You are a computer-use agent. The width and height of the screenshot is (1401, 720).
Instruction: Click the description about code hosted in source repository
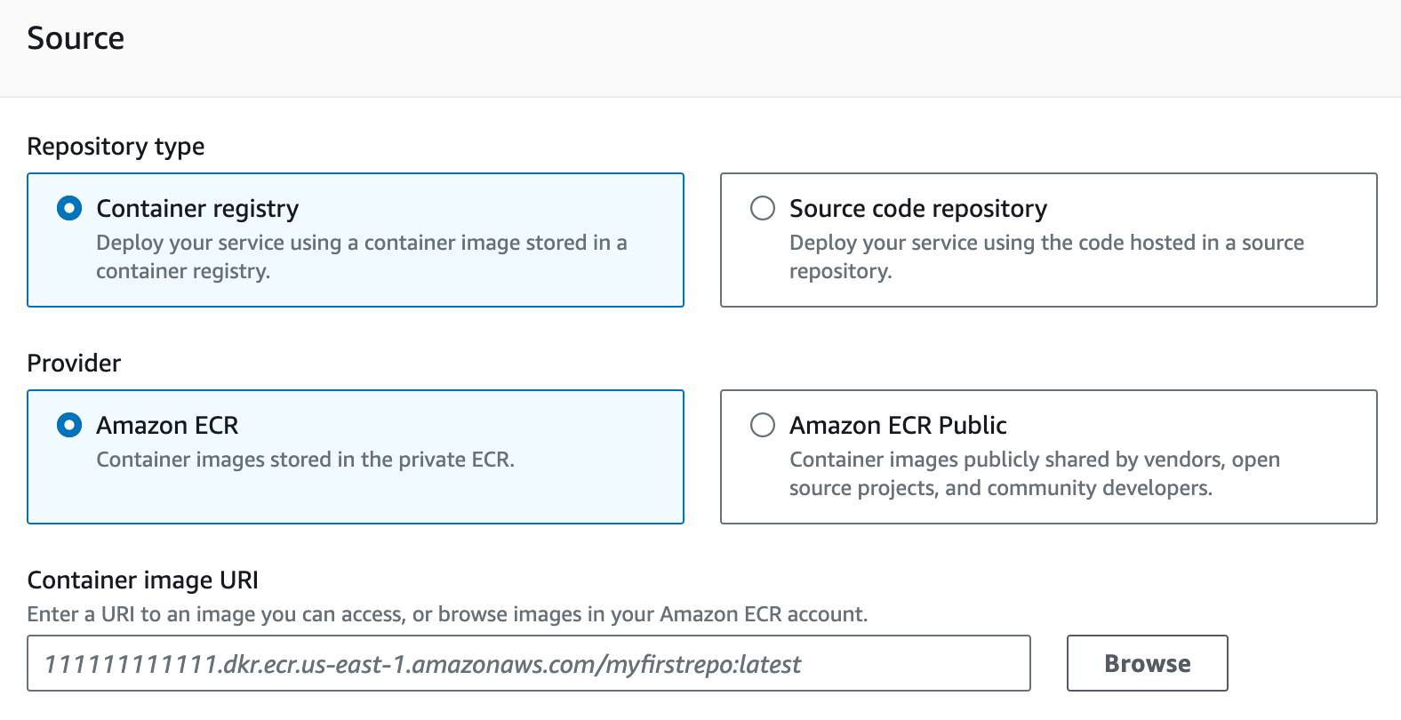[1046, 257]
